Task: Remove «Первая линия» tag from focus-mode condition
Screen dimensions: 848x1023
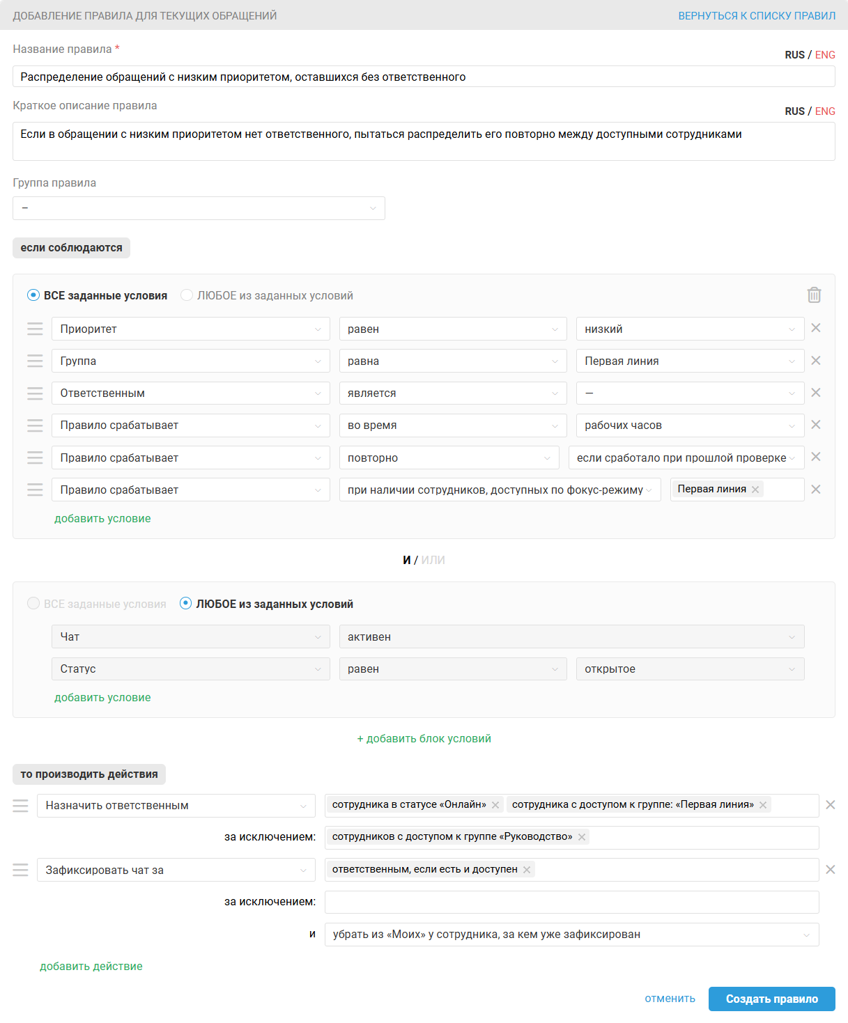Action: (755, 490)
